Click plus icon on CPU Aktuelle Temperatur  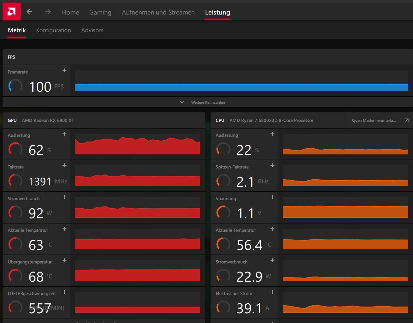click(x=272, y=229)
